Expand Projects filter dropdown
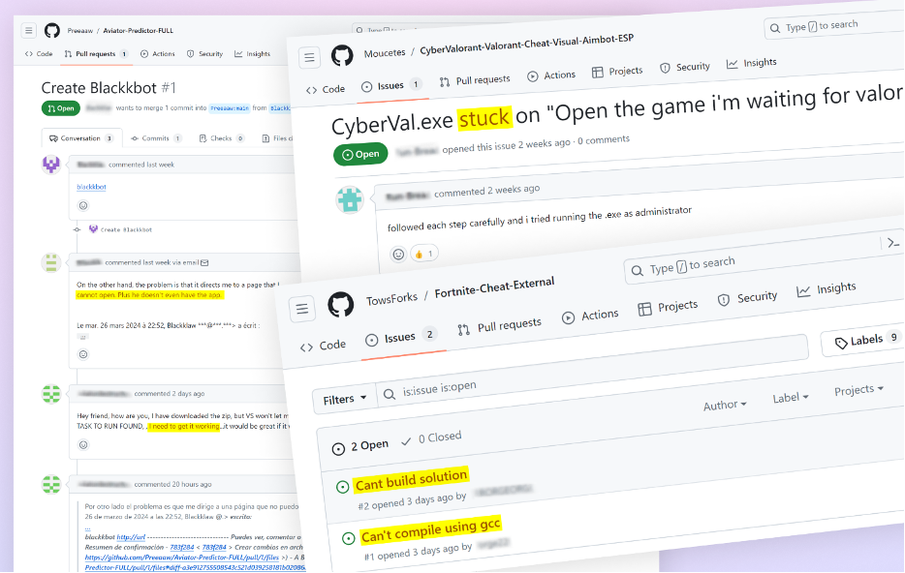 coord(858,390)
